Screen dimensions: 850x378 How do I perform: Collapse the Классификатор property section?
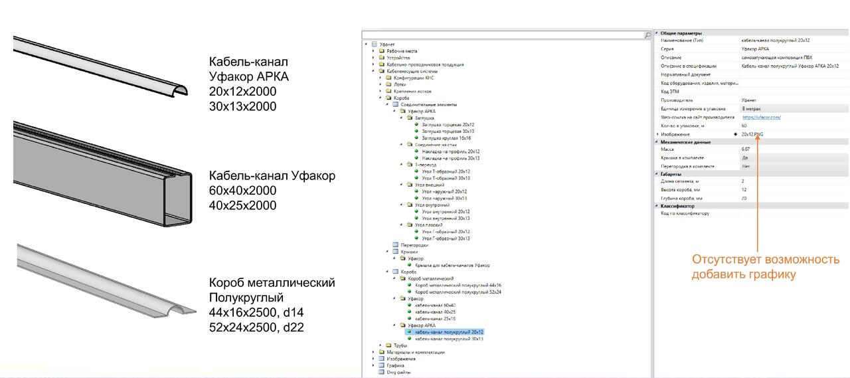pos(657,206)
